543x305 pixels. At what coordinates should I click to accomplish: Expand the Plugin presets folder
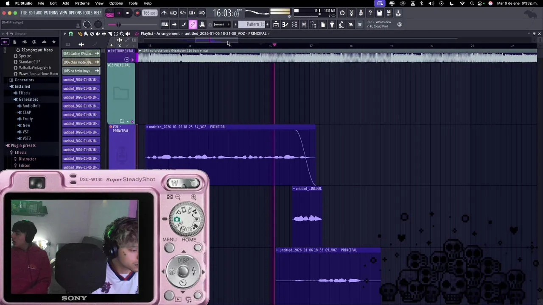click(x=23, y=145)
